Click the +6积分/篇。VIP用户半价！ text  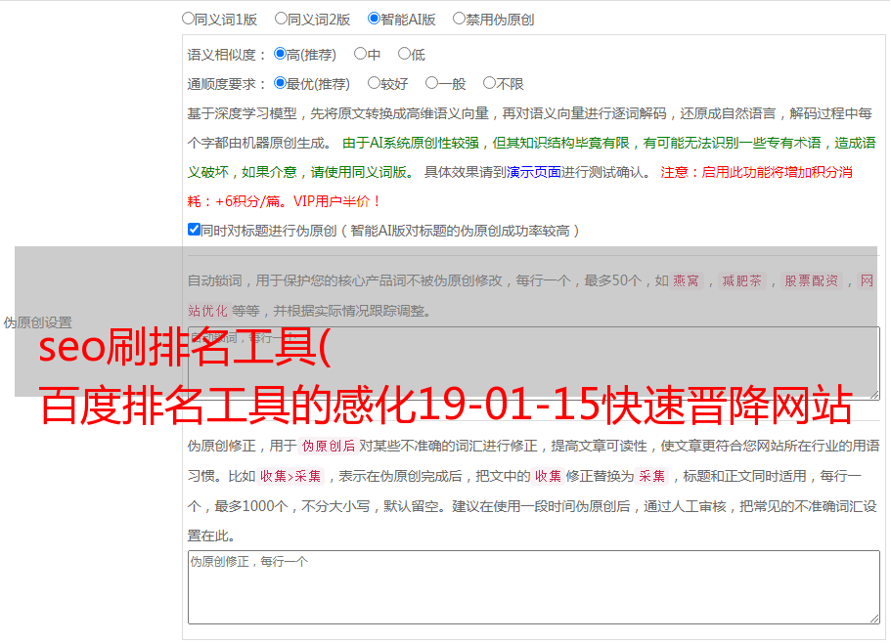click(297, 201)
